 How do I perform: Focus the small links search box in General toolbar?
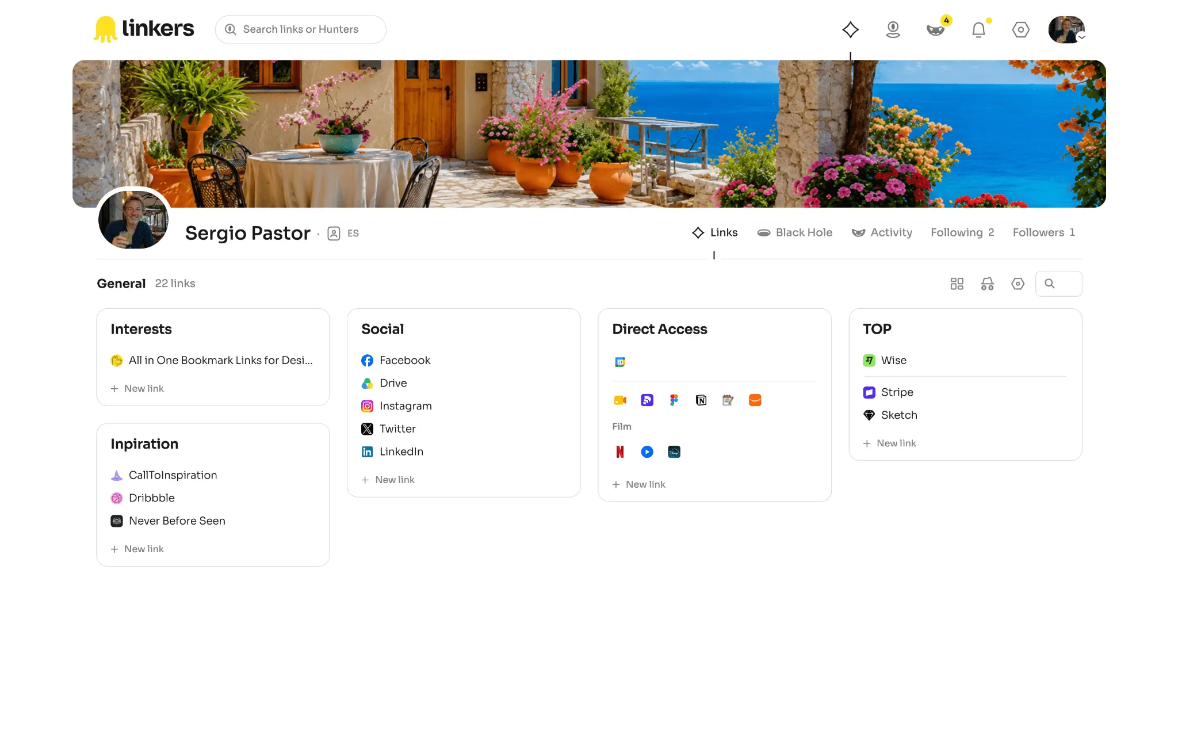click(1058, 284)
